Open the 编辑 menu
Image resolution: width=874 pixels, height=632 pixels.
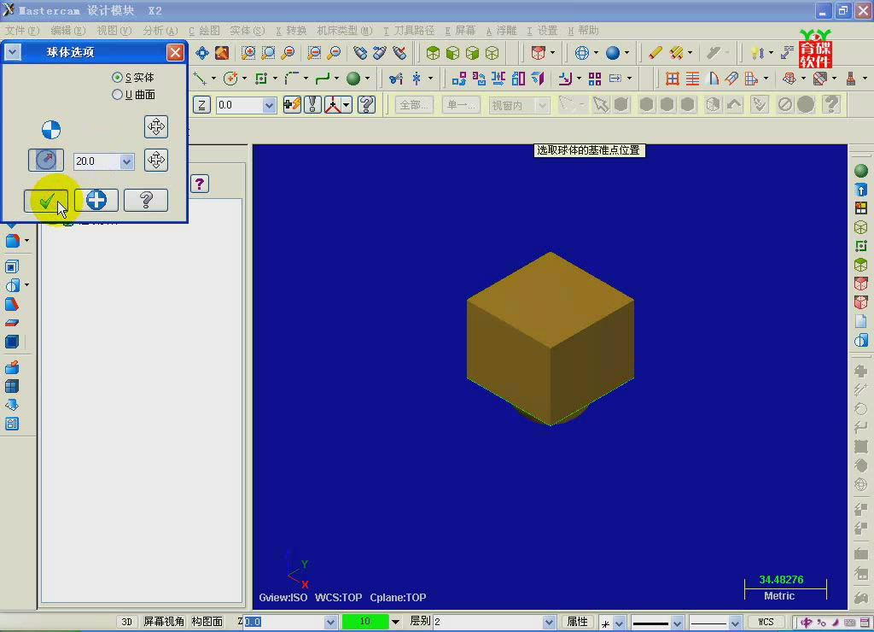(x=68, y=31)
